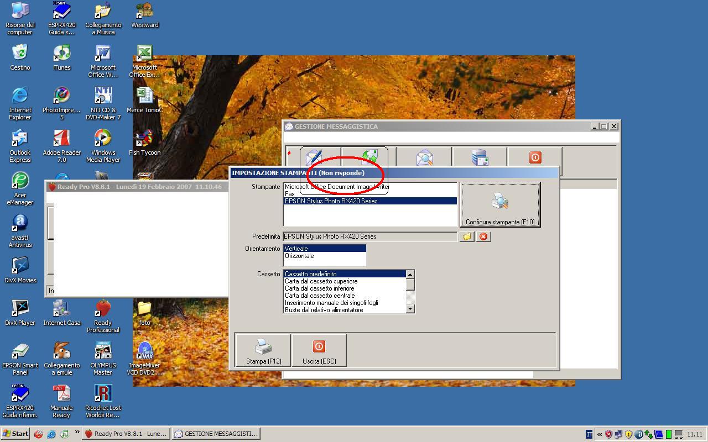Click the Cassetto list scroll-up arrow

[410, 275]
